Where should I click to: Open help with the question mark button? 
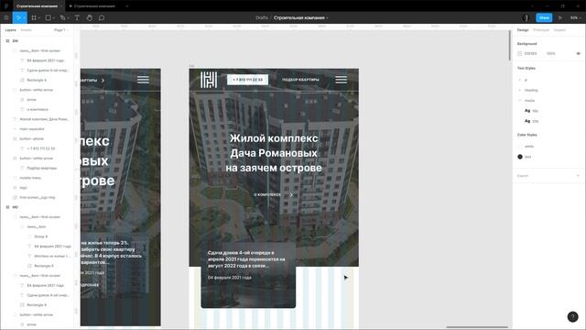pos(572,316)
